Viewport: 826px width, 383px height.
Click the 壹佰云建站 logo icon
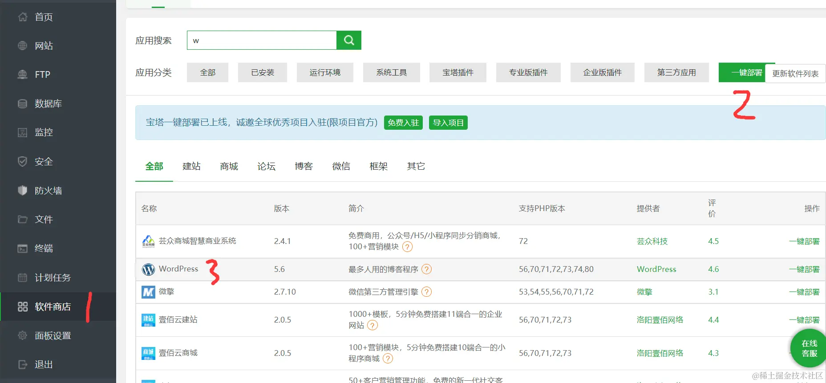(148, 320)
